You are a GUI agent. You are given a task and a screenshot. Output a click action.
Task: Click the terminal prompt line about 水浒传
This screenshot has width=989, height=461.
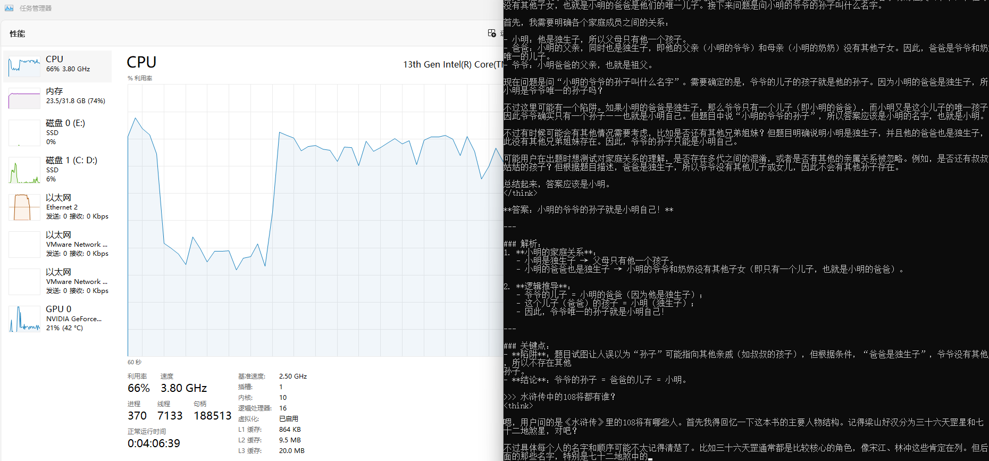564,397
